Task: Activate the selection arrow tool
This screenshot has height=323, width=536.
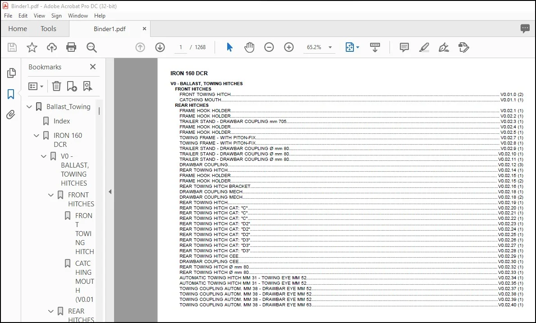Action: 230,47
